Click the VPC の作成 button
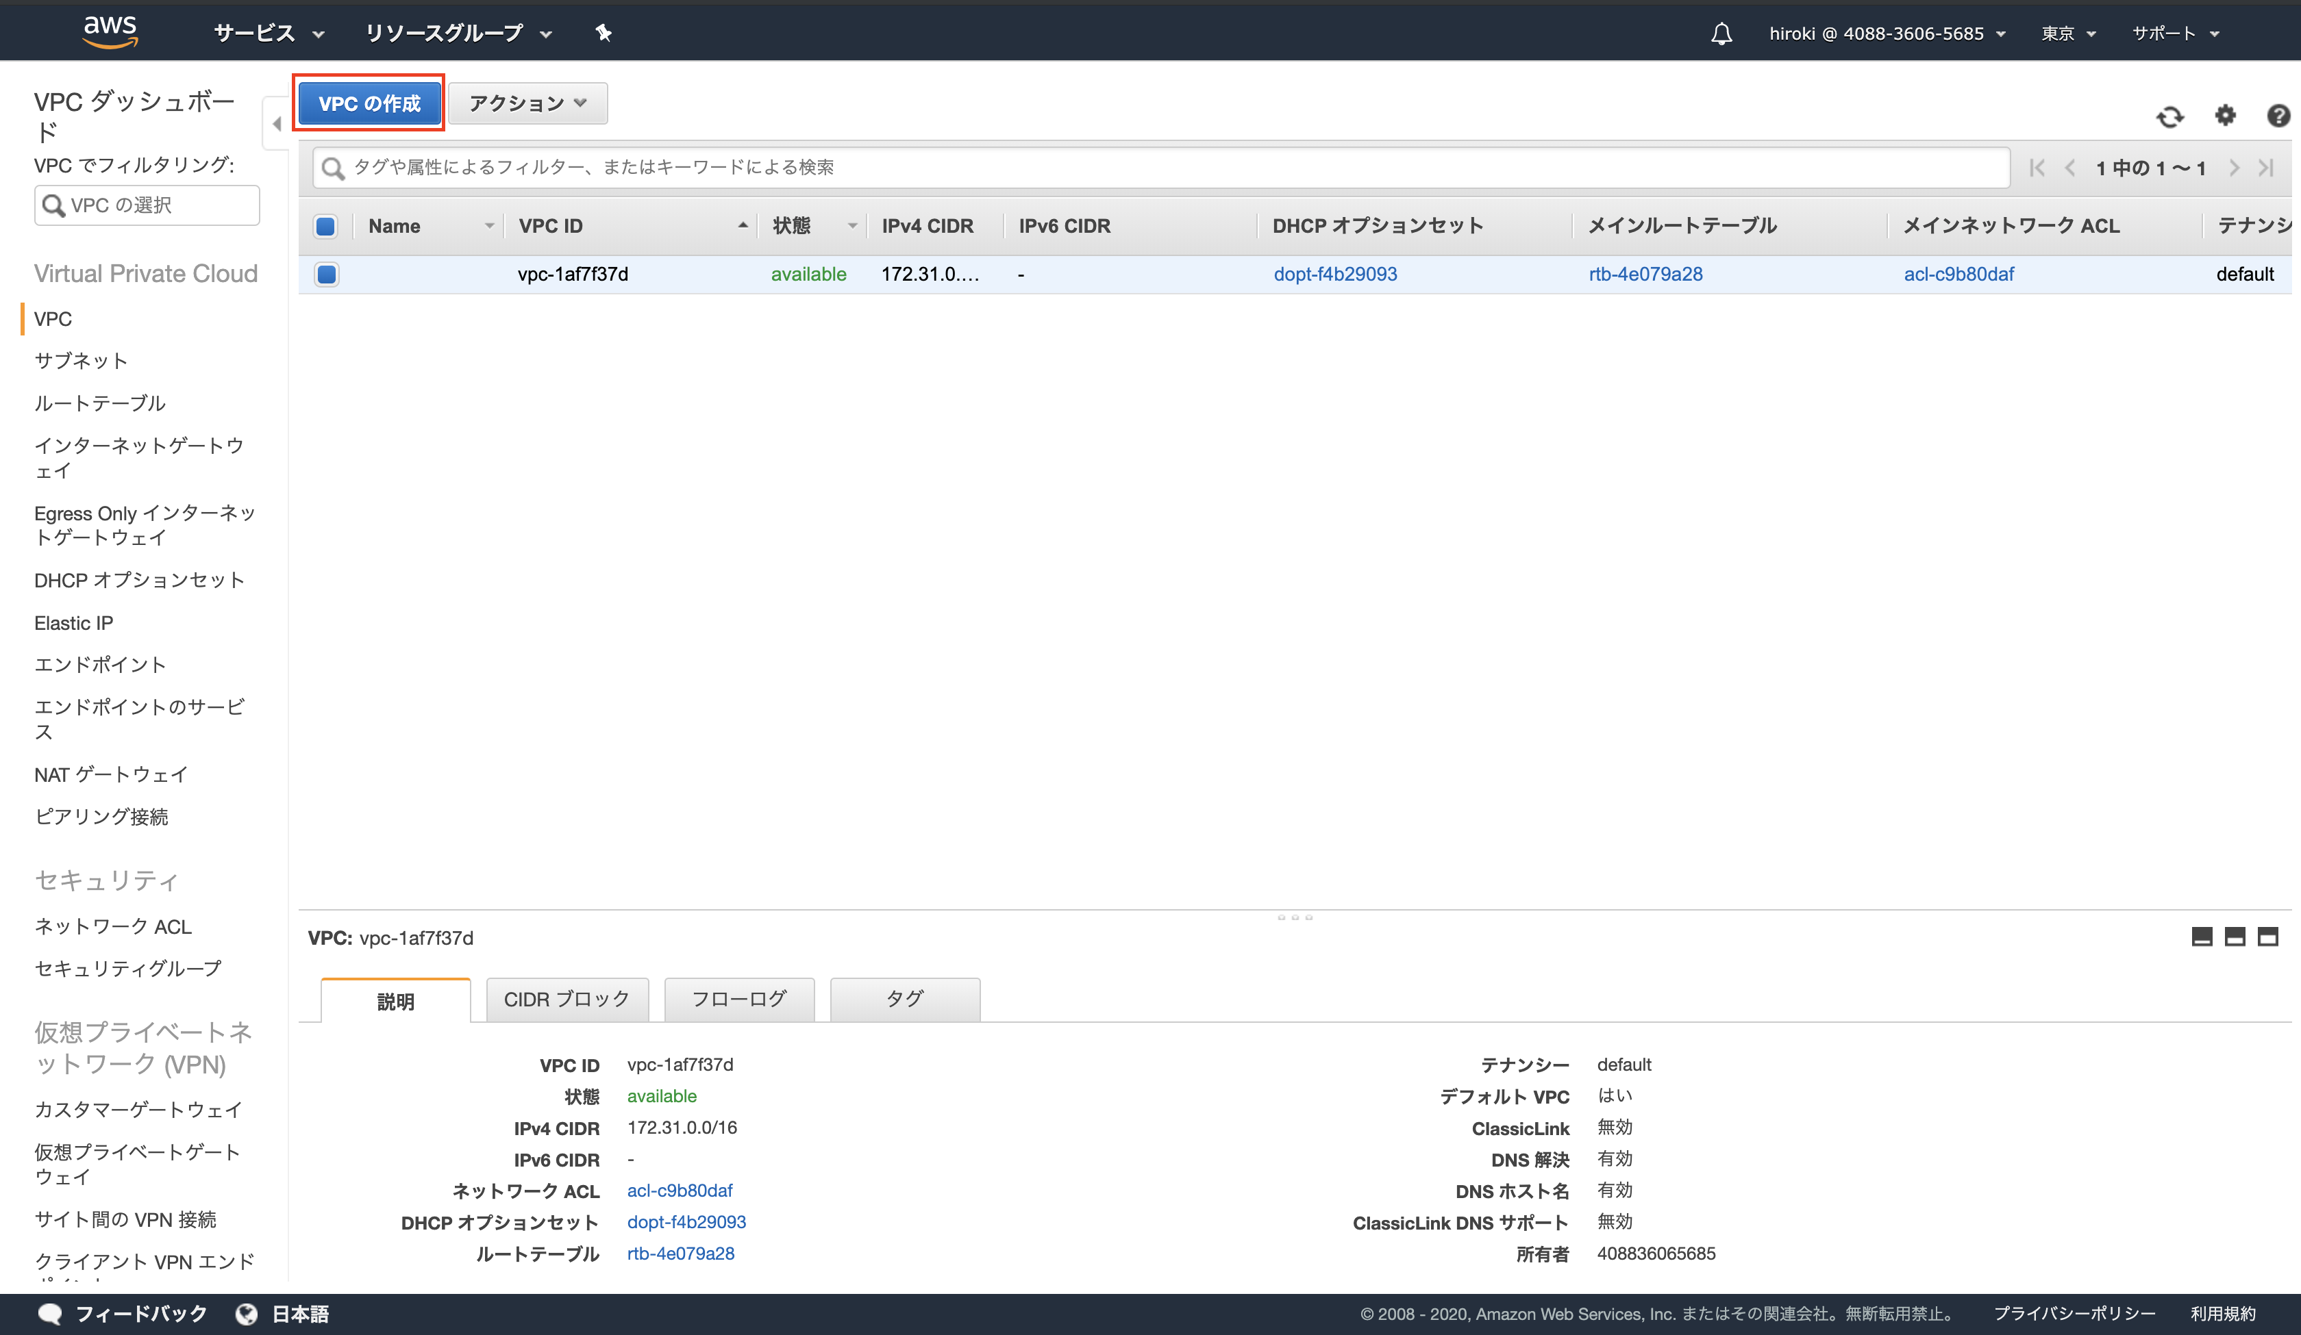The height and width of the screenshot is (1335, 2301). click(369, 103)
